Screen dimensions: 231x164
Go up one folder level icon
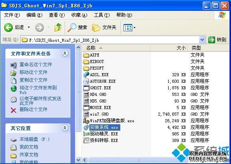(58, 27)
